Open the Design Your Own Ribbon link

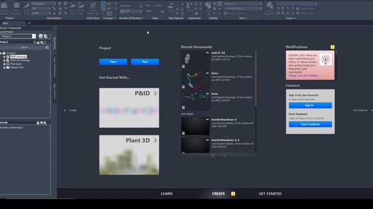[x=303, y=75]
